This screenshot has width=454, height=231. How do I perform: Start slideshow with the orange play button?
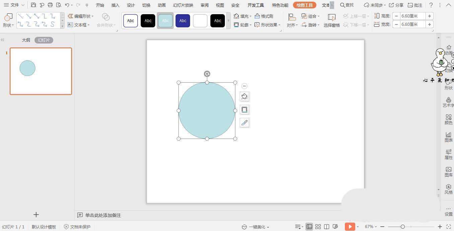click(x=350, y=227)
